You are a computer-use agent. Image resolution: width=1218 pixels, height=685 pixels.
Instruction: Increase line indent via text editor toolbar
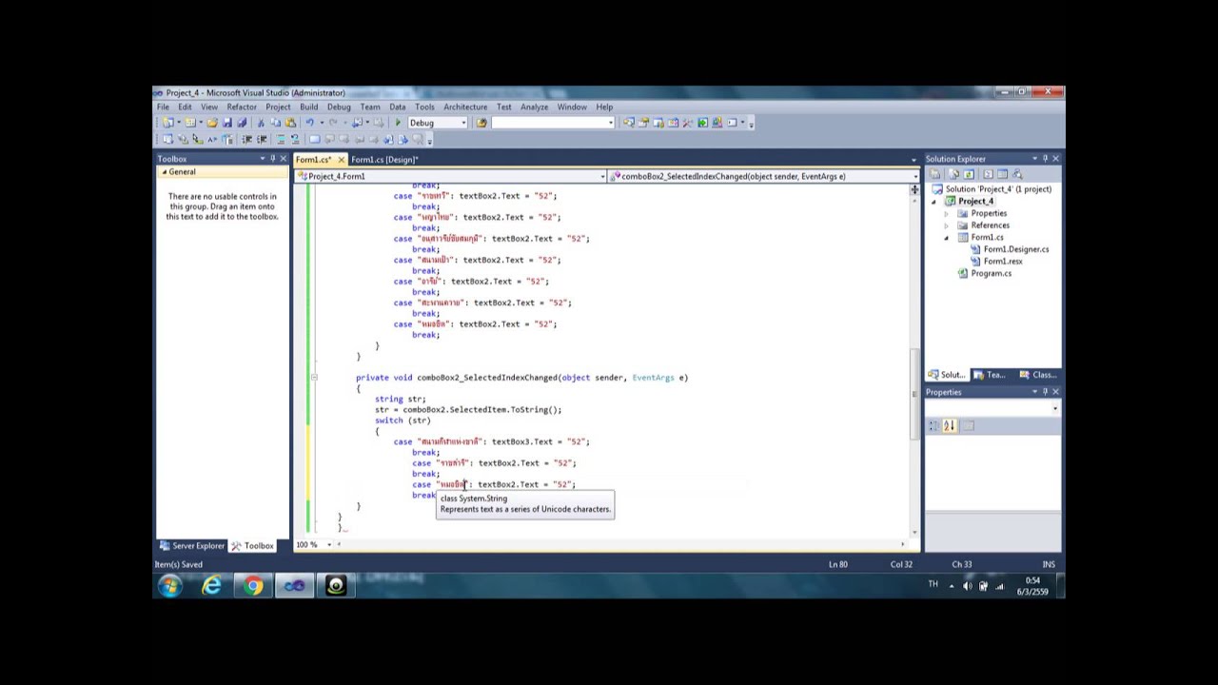tap(262, 140)
